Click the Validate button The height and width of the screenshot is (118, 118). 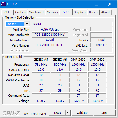point(82,113)
